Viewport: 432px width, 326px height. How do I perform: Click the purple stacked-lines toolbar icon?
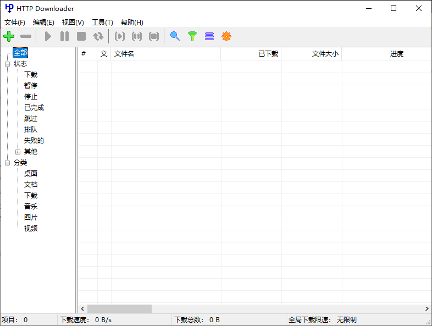209,36
